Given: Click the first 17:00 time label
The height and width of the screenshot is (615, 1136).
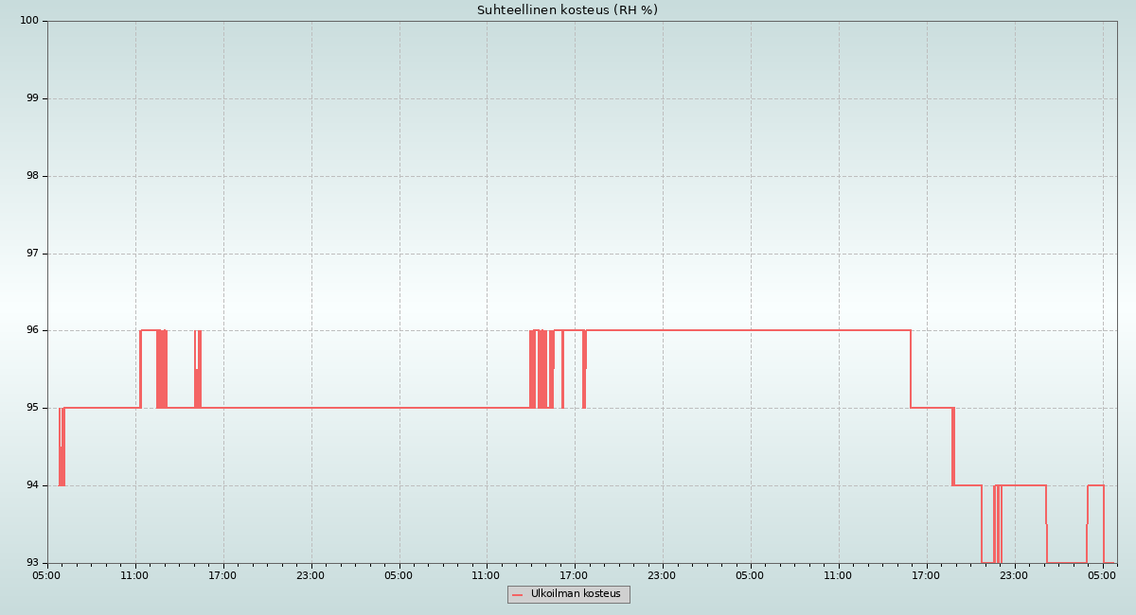Looking at the screenshot, I should pos(222,575).
